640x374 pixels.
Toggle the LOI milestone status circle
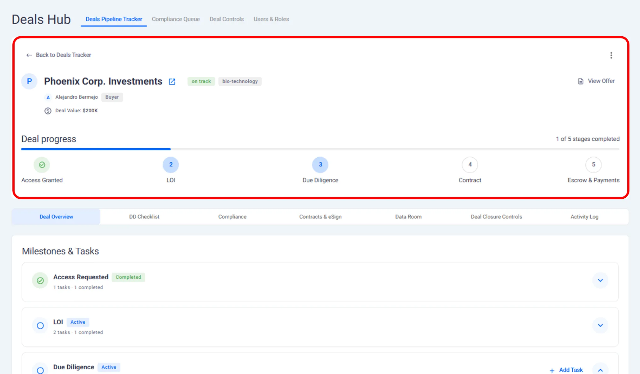point(40,326)
